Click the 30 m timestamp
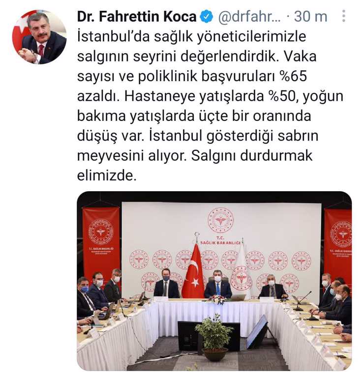 (x=310, y=17)
